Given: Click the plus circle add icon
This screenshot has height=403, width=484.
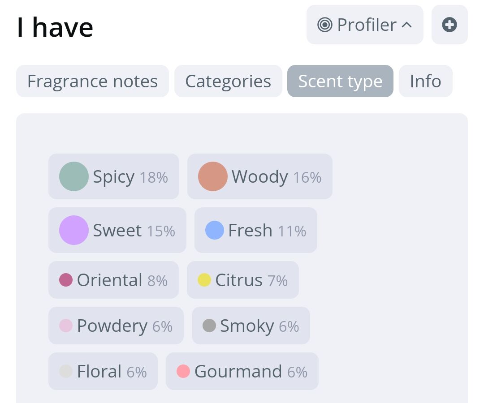Looking at the screenshot, I should pyautogui.click(x=449, y=25).
